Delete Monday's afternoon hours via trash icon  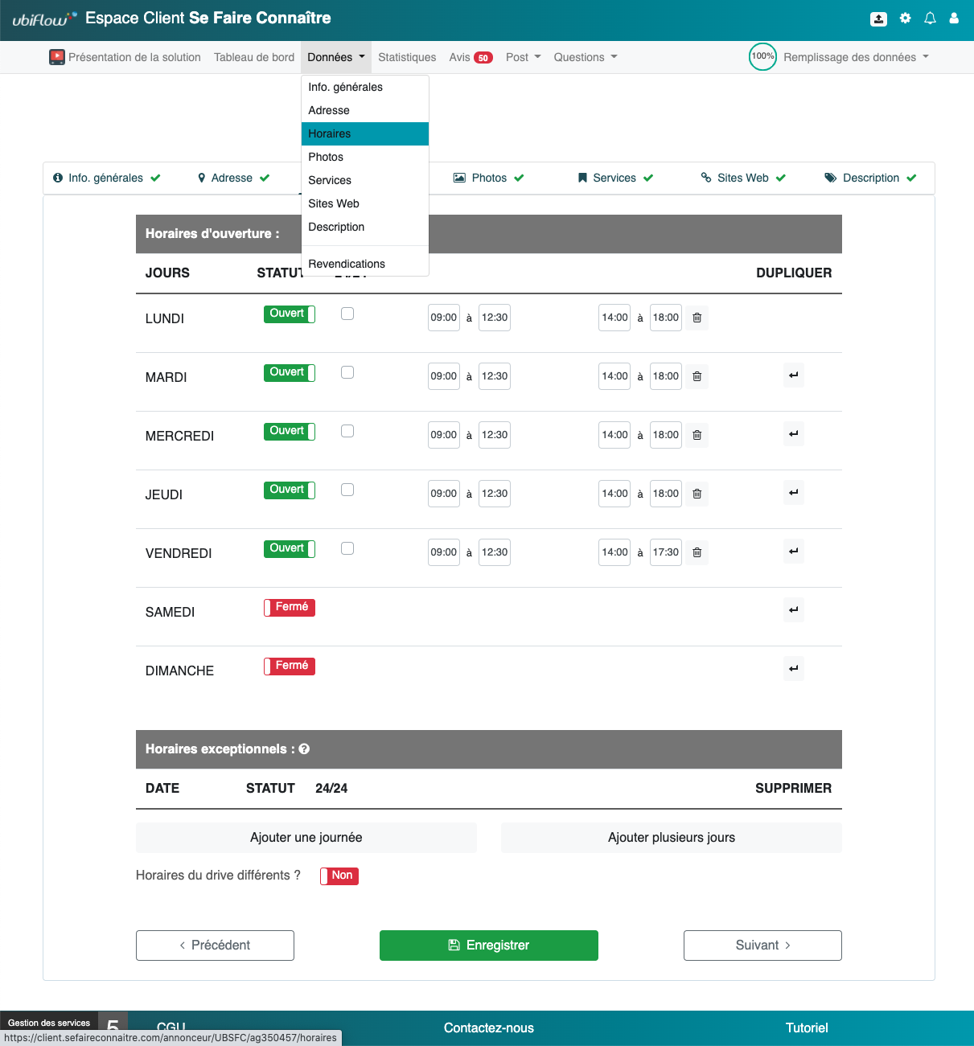tap(697, 318)
